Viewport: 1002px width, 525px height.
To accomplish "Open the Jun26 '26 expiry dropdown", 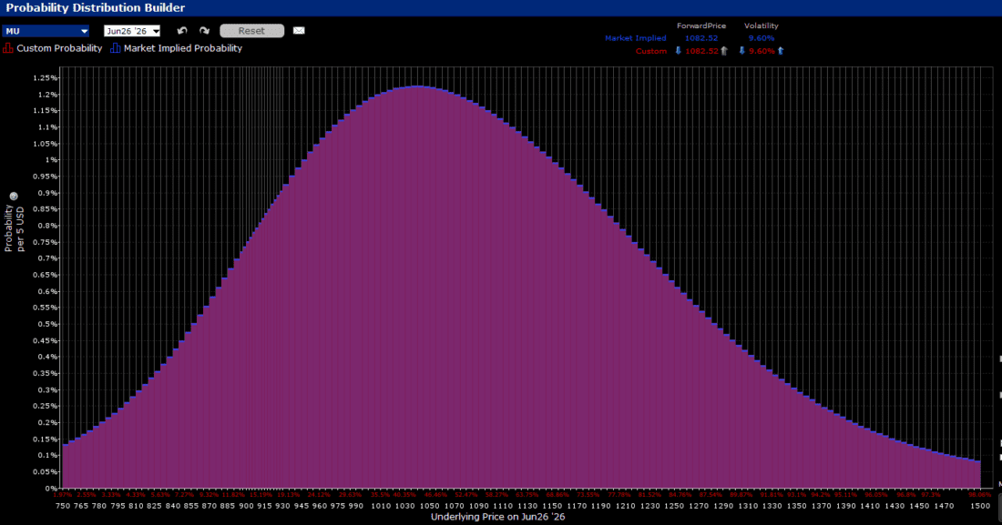I will 132,31.
